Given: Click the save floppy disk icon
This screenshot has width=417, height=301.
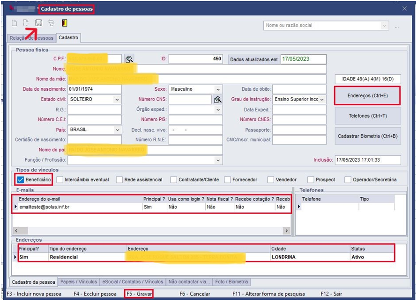Looking at the screenshot, I should tap(38, 23).
